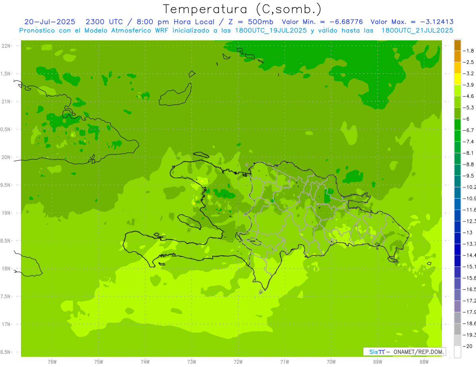Click the 72W longitude axis label
Image resolution: width=476 pixels, height=367 pixels.
point(238,362)
